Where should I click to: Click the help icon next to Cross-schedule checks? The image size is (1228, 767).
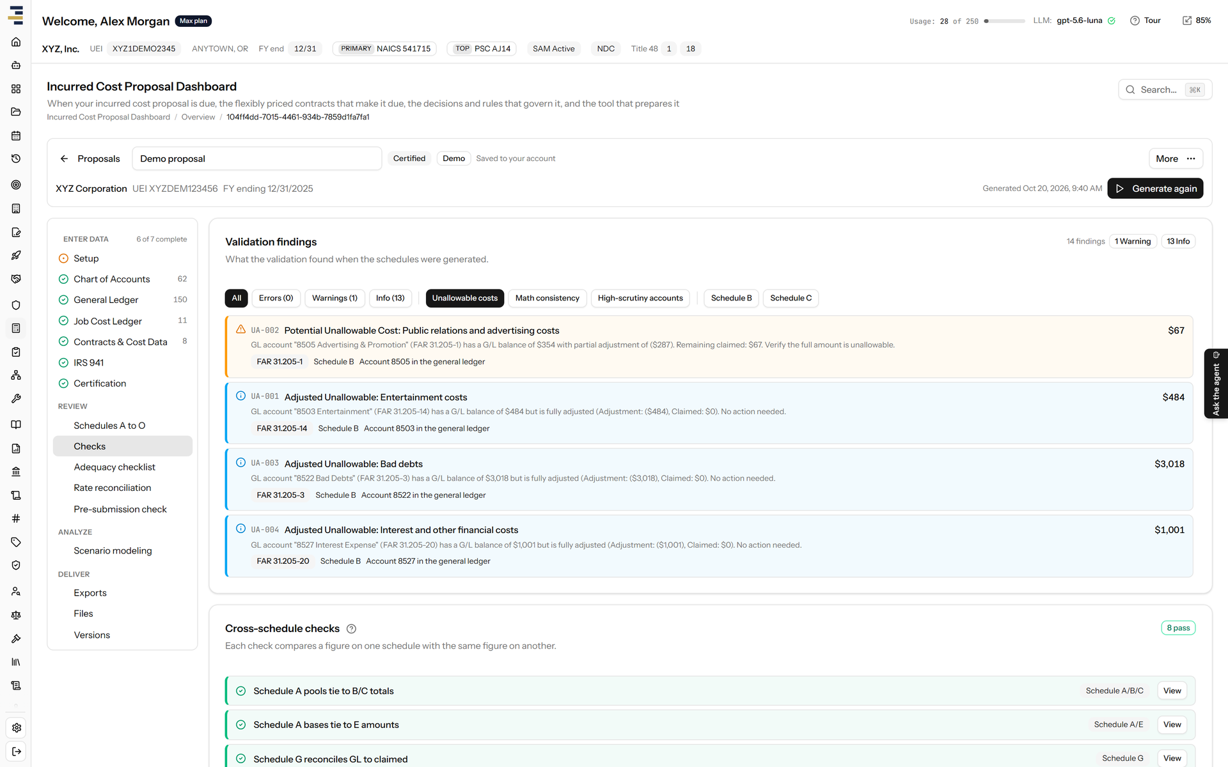(x=351, y=629)
